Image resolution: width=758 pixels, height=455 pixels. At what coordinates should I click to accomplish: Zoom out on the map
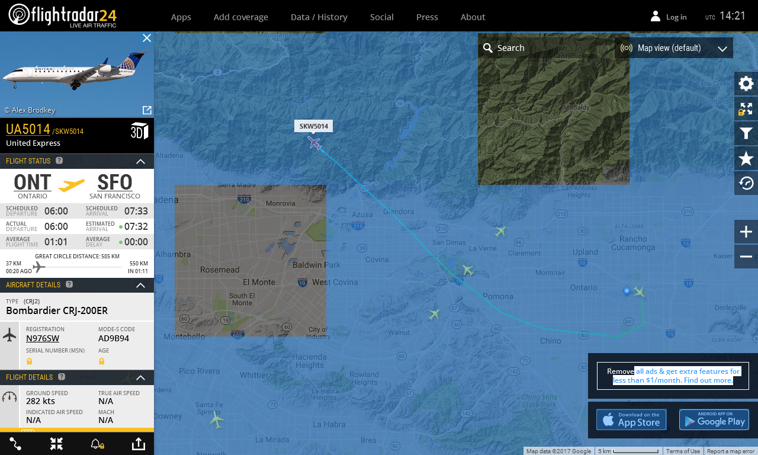tap(746, 257)
